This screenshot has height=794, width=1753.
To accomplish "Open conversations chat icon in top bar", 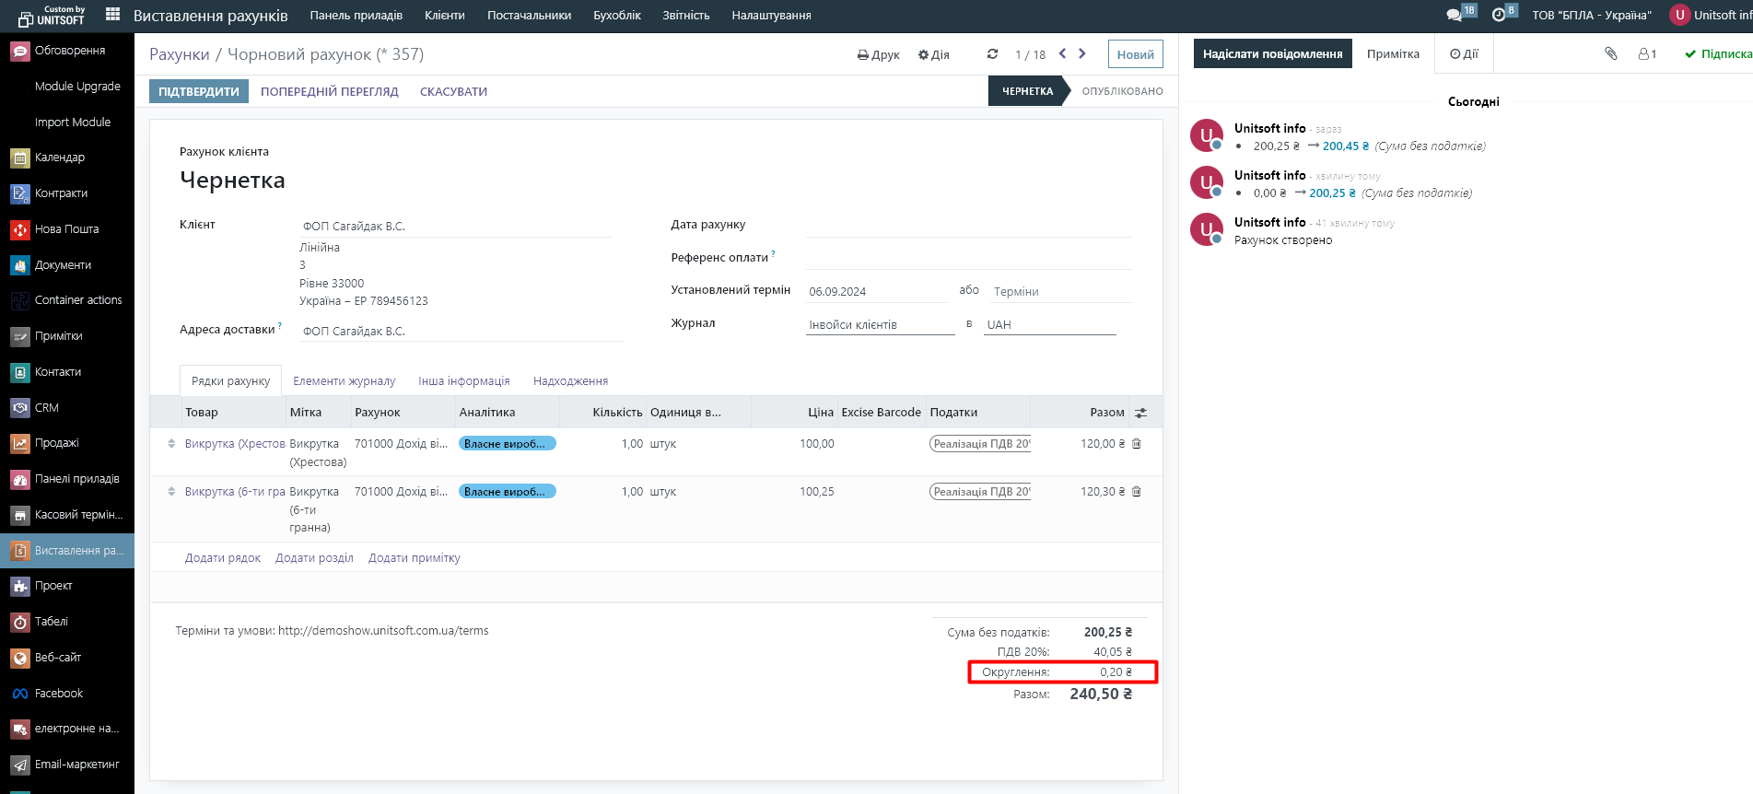I will [1455, 15].
